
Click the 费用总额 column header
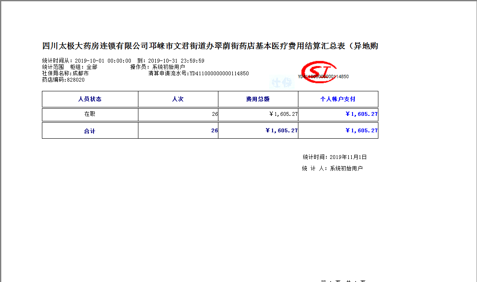click(258, 99)
